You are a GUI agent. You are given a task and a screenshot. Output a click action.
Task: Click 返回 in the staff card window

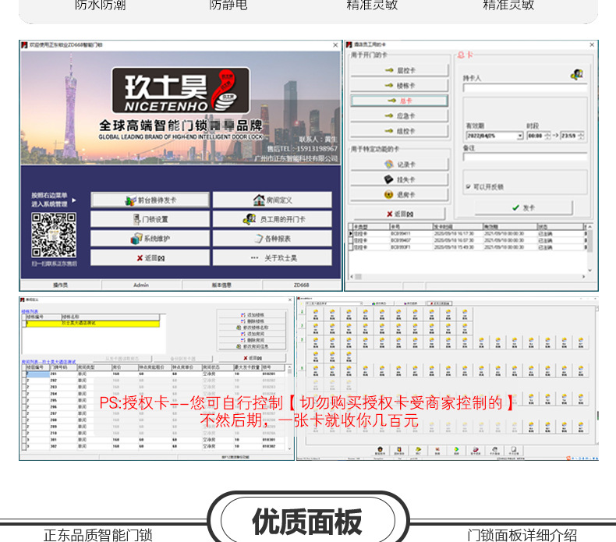point(399,214)
